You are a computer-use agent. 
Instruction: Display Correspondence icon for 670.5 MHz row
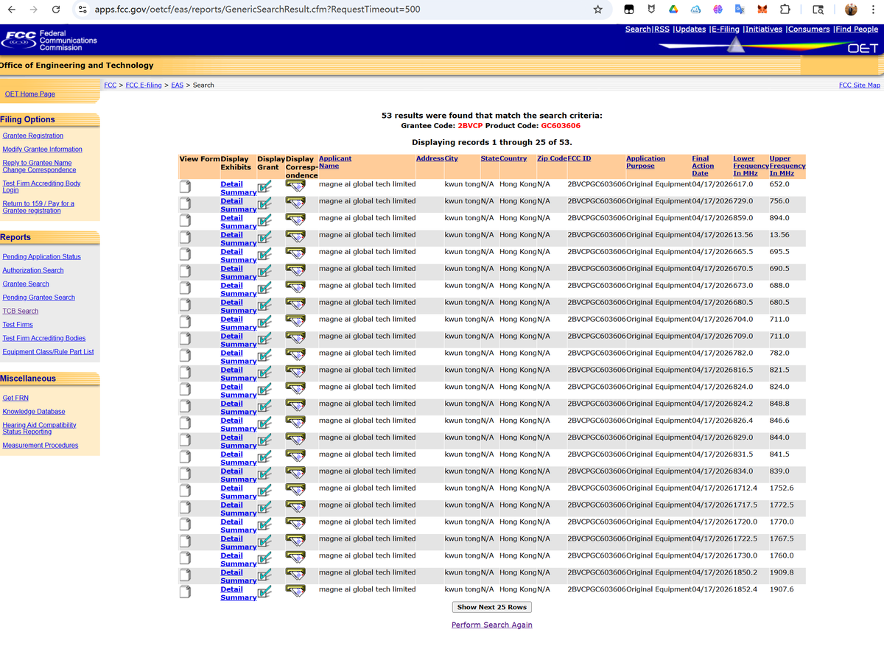[295, 270]
